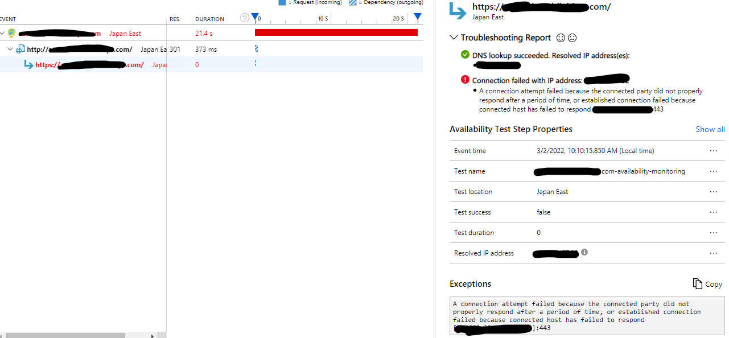
Task: Click the red dashed mark on the https:// row timeline
Action: [255, 63]
